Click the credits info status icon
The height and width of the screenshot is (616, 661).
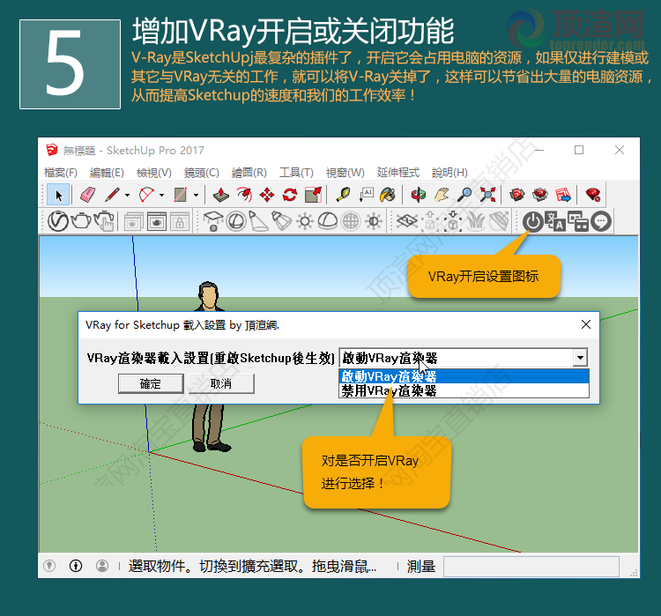click(x=76, y=566)
